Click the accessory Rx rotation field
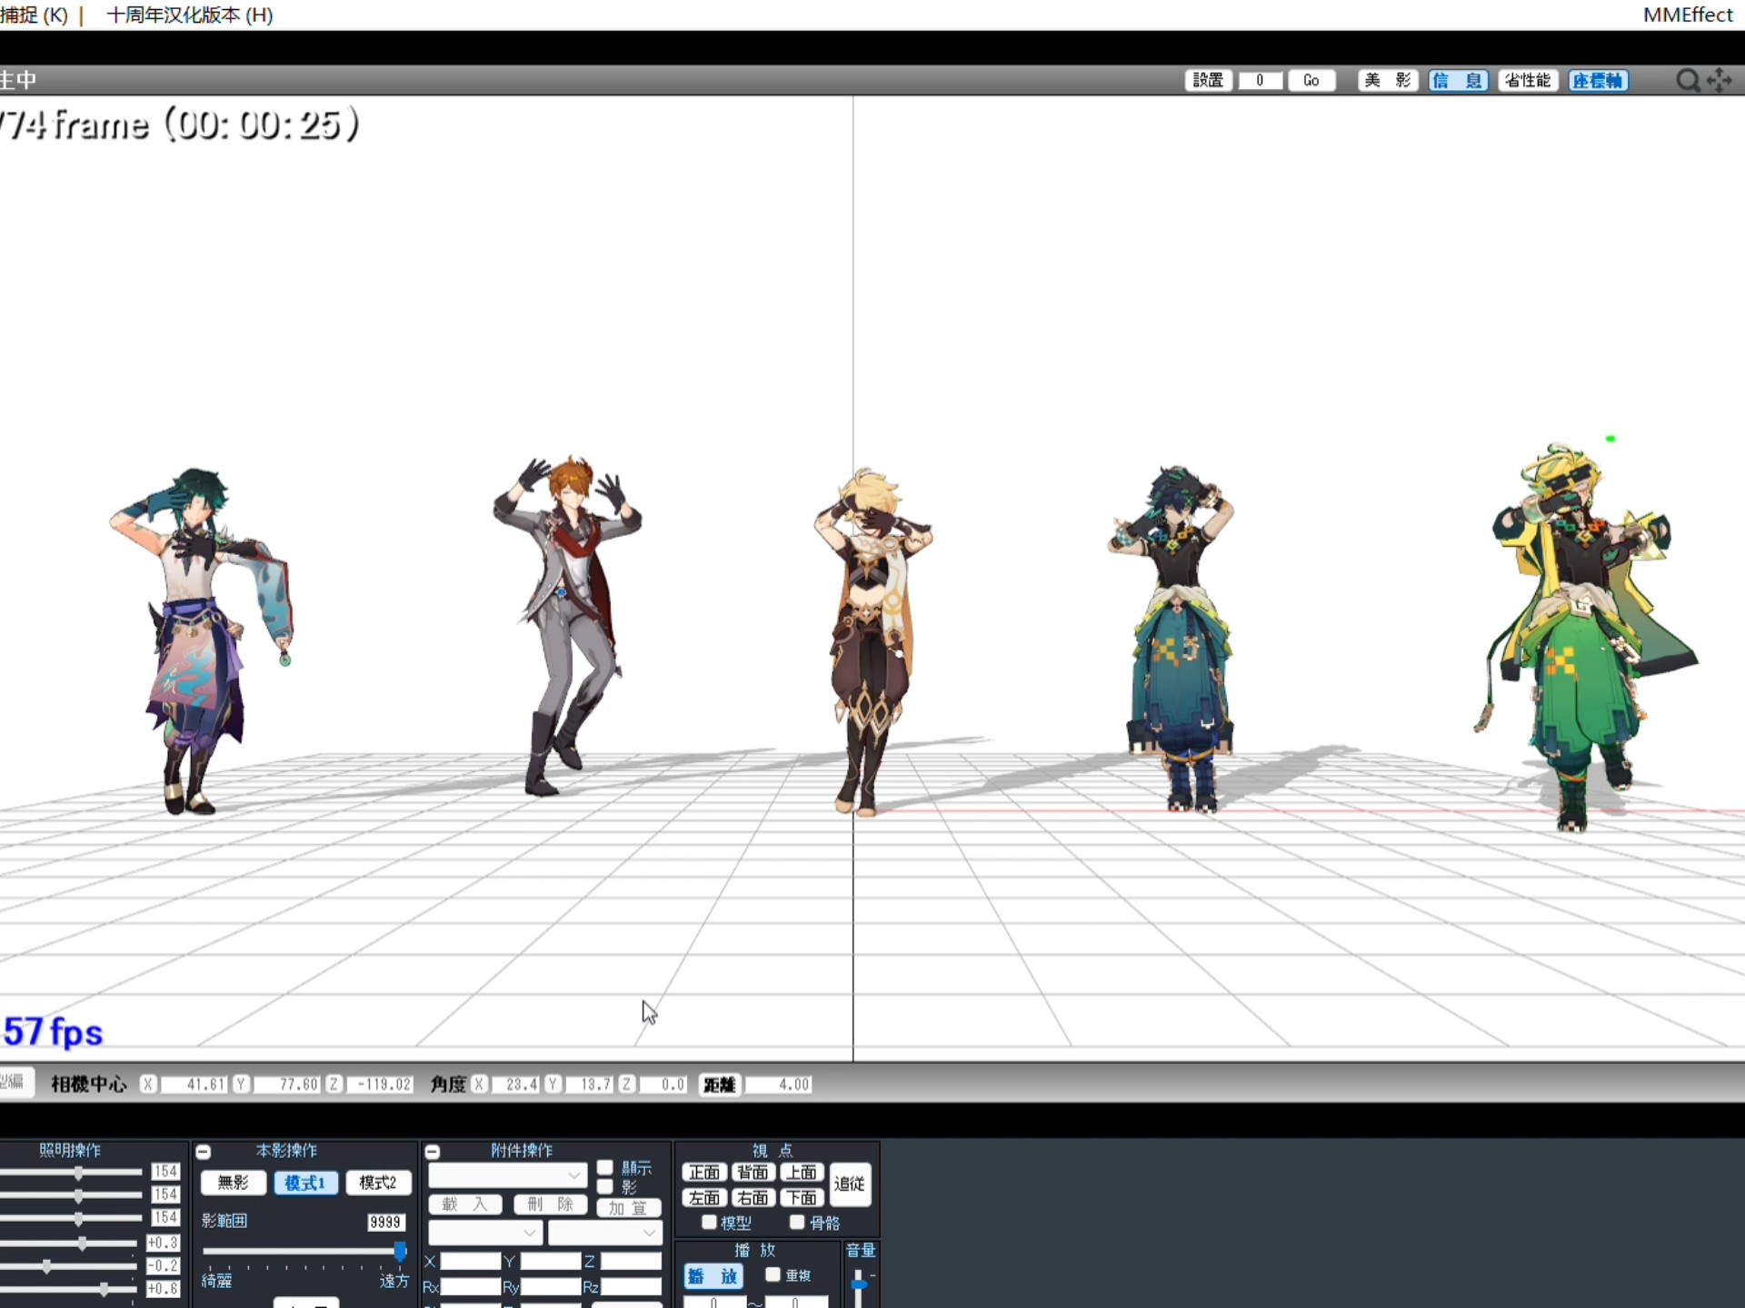 470,1287
